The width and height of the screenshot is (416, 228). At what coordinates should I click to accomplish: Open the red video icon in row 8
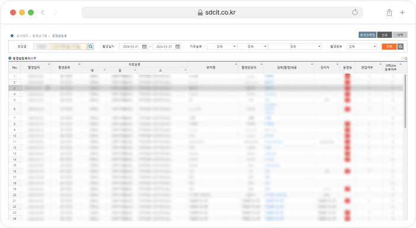[x=347, y=124]
